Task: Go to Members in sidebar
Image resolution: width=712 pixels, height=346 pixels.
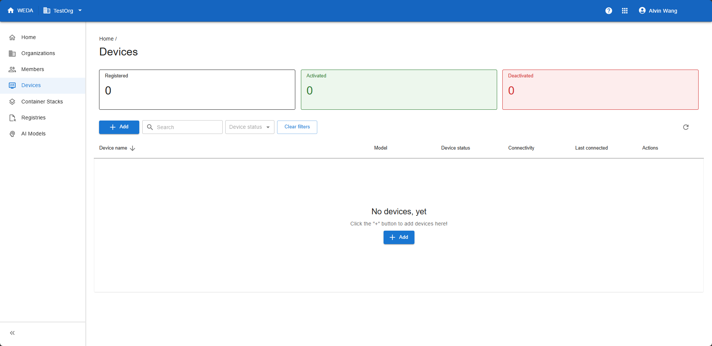Action: (43, 69)
